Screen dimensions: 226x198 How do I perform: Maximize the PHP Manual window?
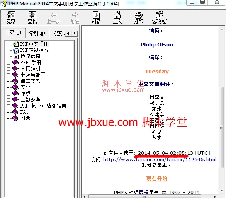click(x=202, y=2)
